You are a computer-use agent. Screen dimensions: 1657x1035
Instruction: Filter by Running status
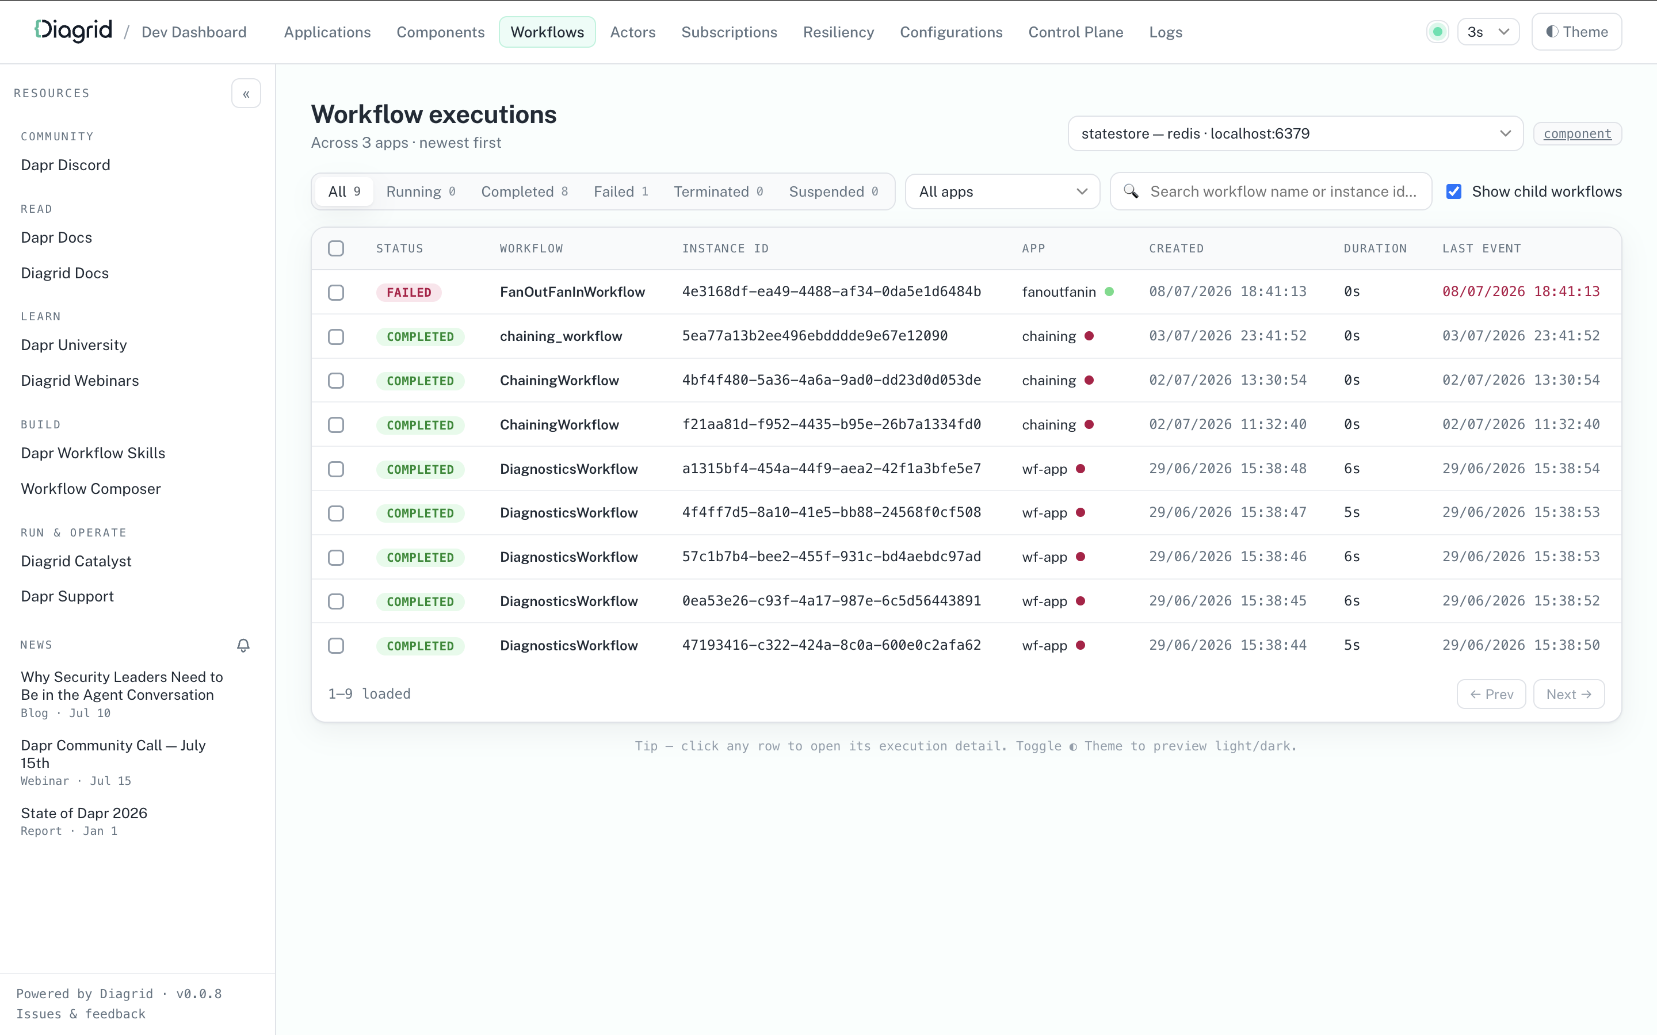click(x=421, y=191)
